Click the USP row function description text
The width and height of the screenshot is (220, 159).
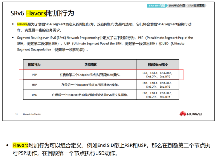pos(90,85)
